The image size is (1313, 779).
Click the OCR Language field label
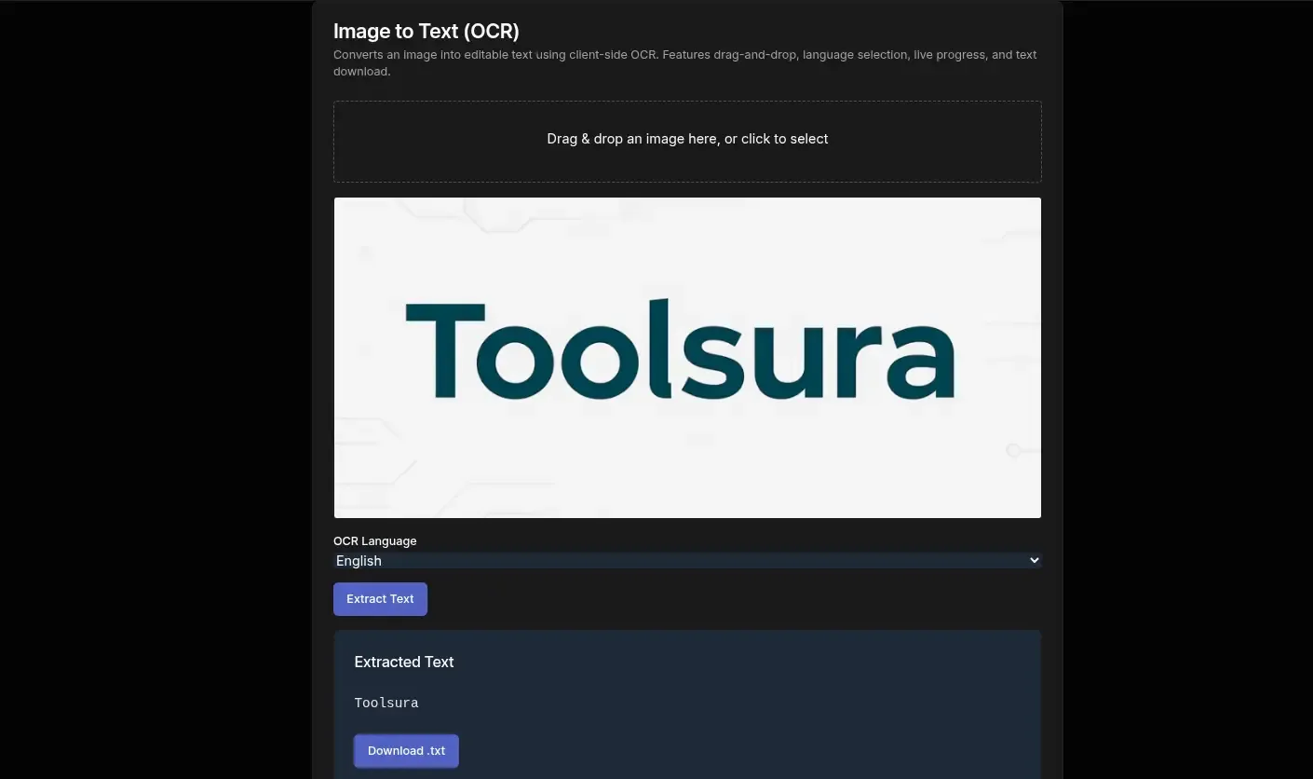374,540
